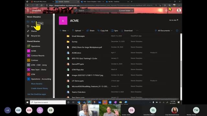This screenshot has height=116, width=207.
Task: Switch to the My files - OneDrive tab
Action: point(117,2)
